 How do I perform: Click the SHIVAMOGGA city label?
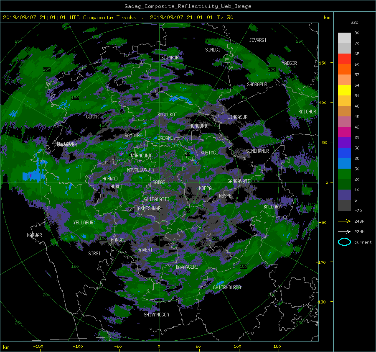click(x=156, y=315)
